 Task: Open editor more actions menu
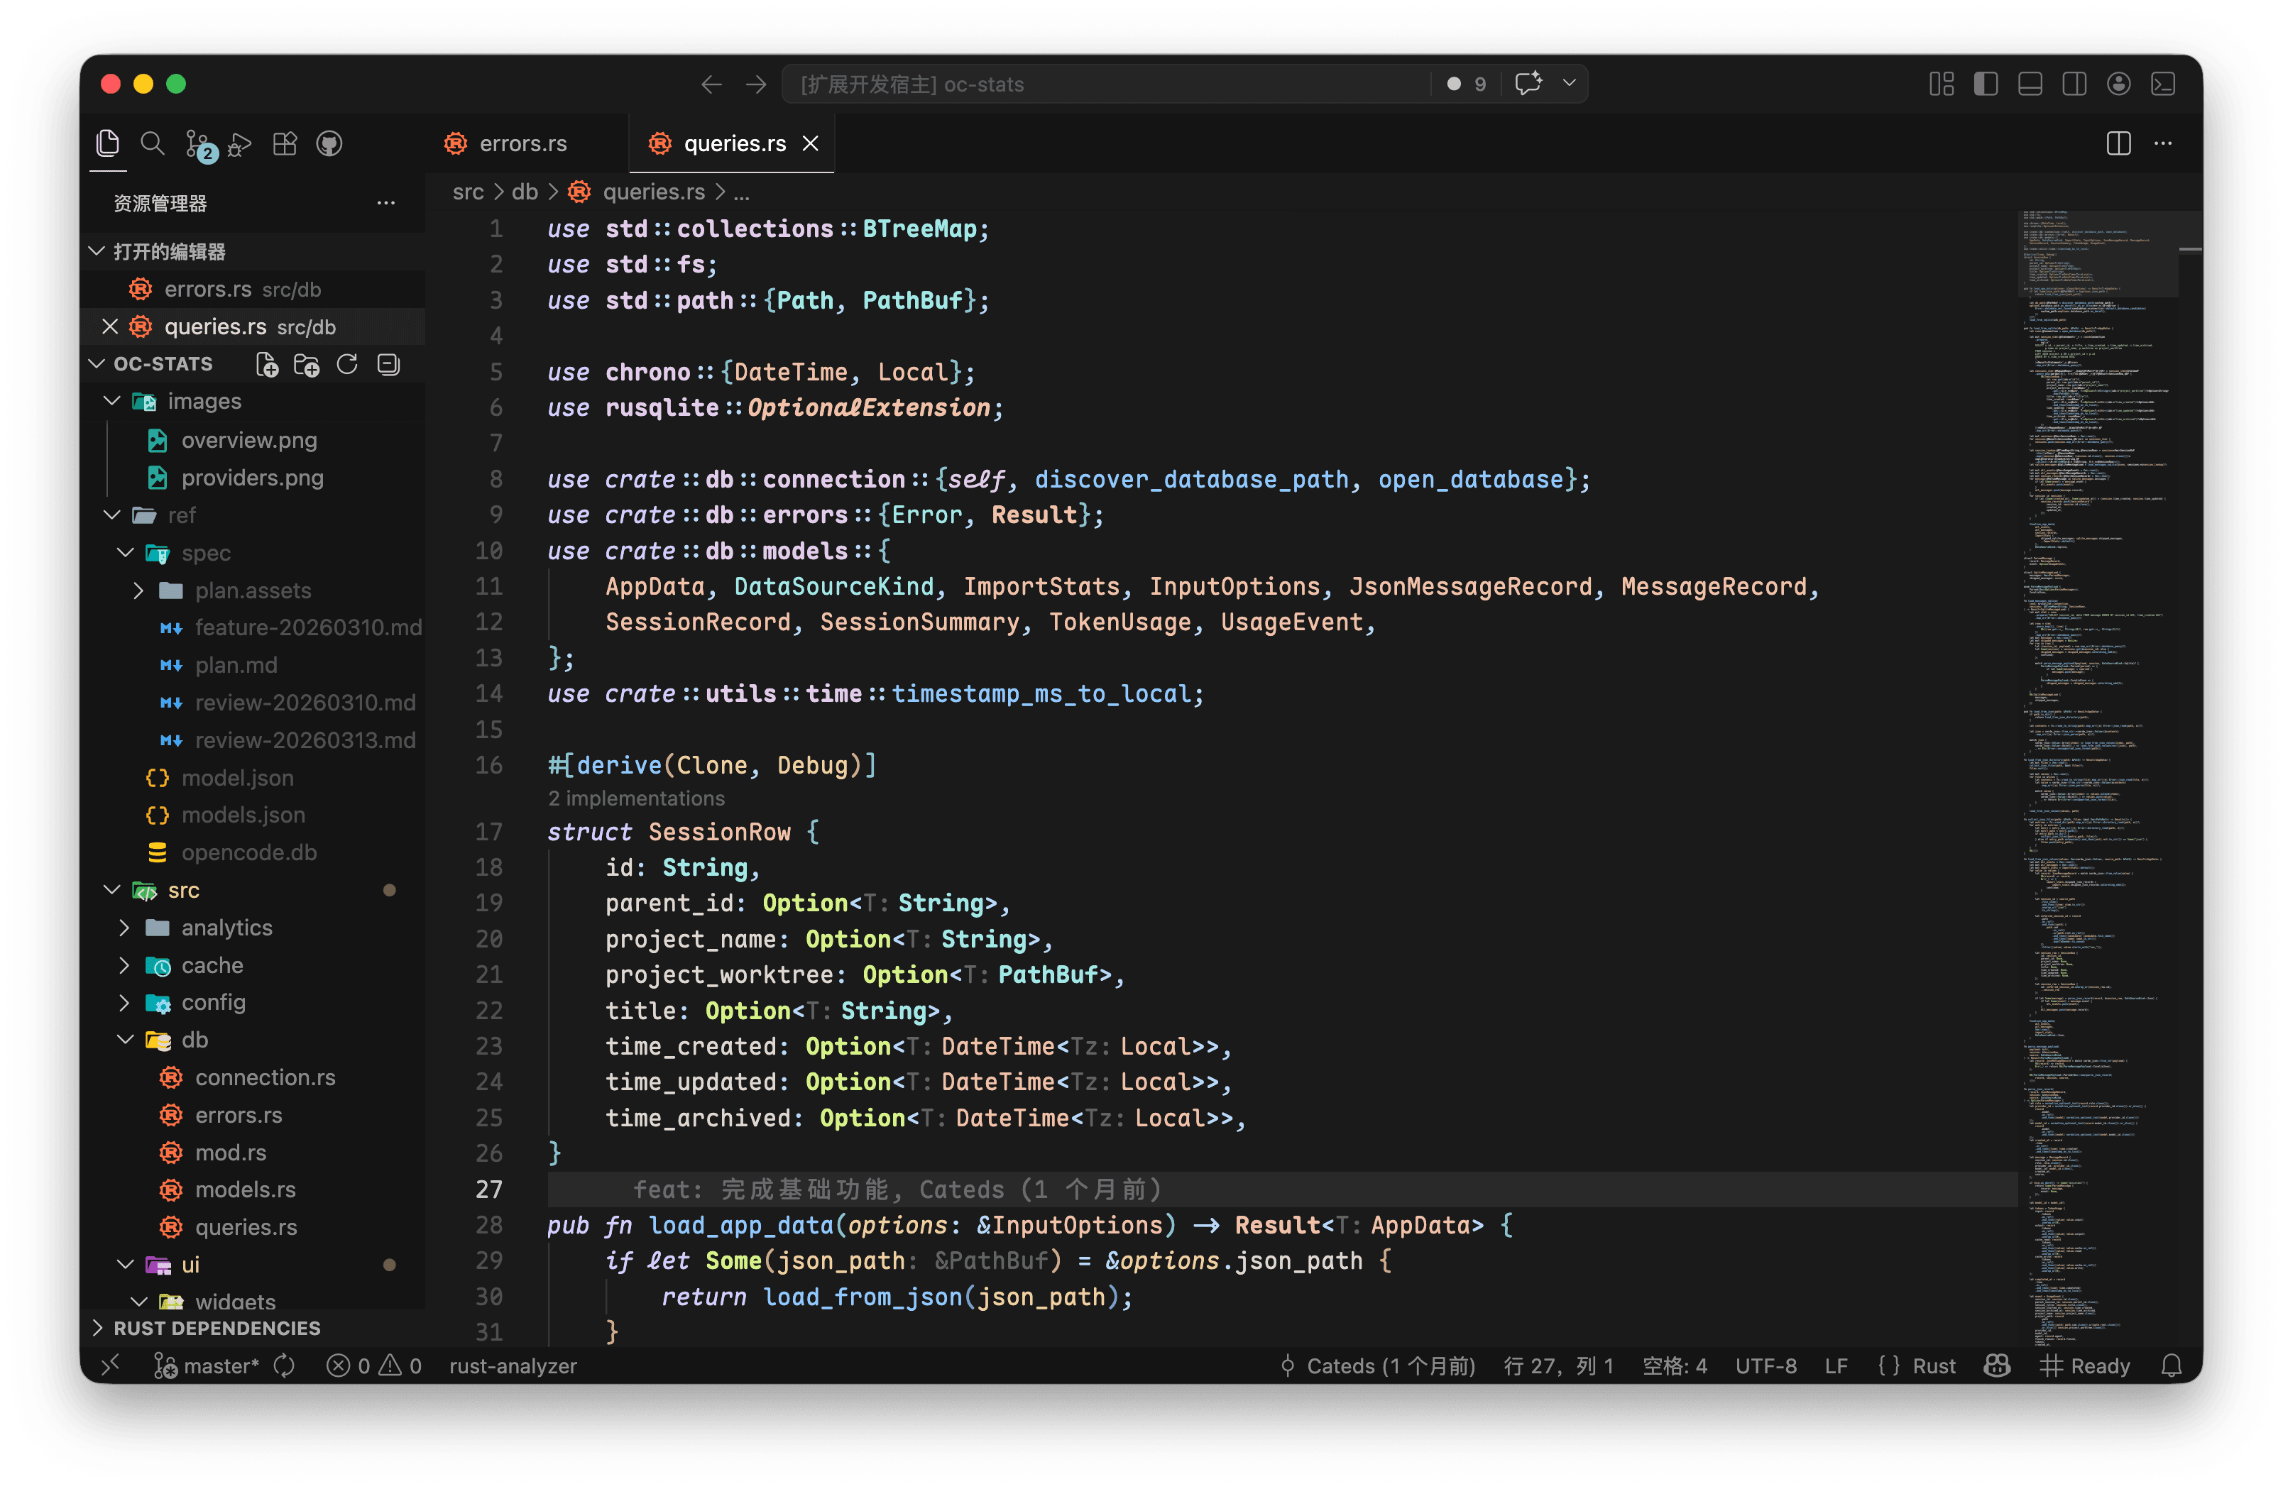click(2163, 144)
